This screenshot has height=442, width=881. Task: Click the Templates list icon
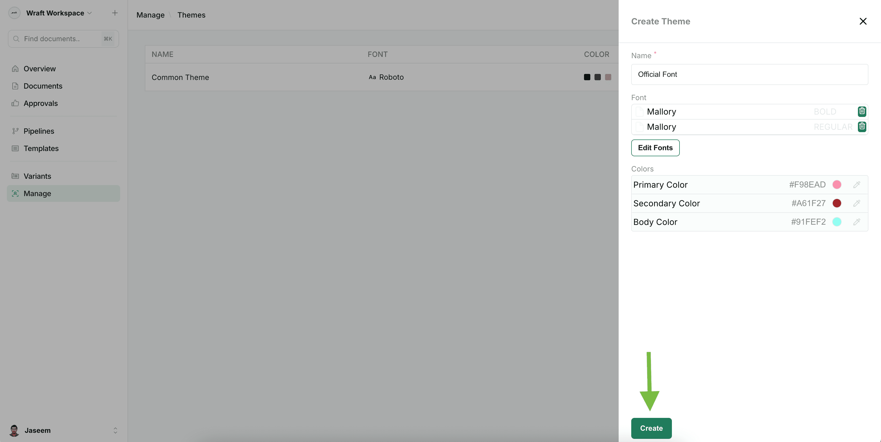pos(15,148)
